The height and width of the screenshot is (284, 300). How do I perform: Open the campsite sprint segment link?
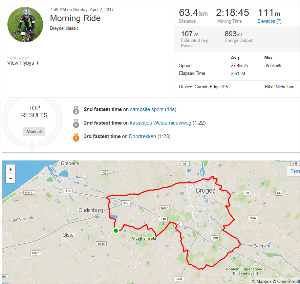(147, 109)
